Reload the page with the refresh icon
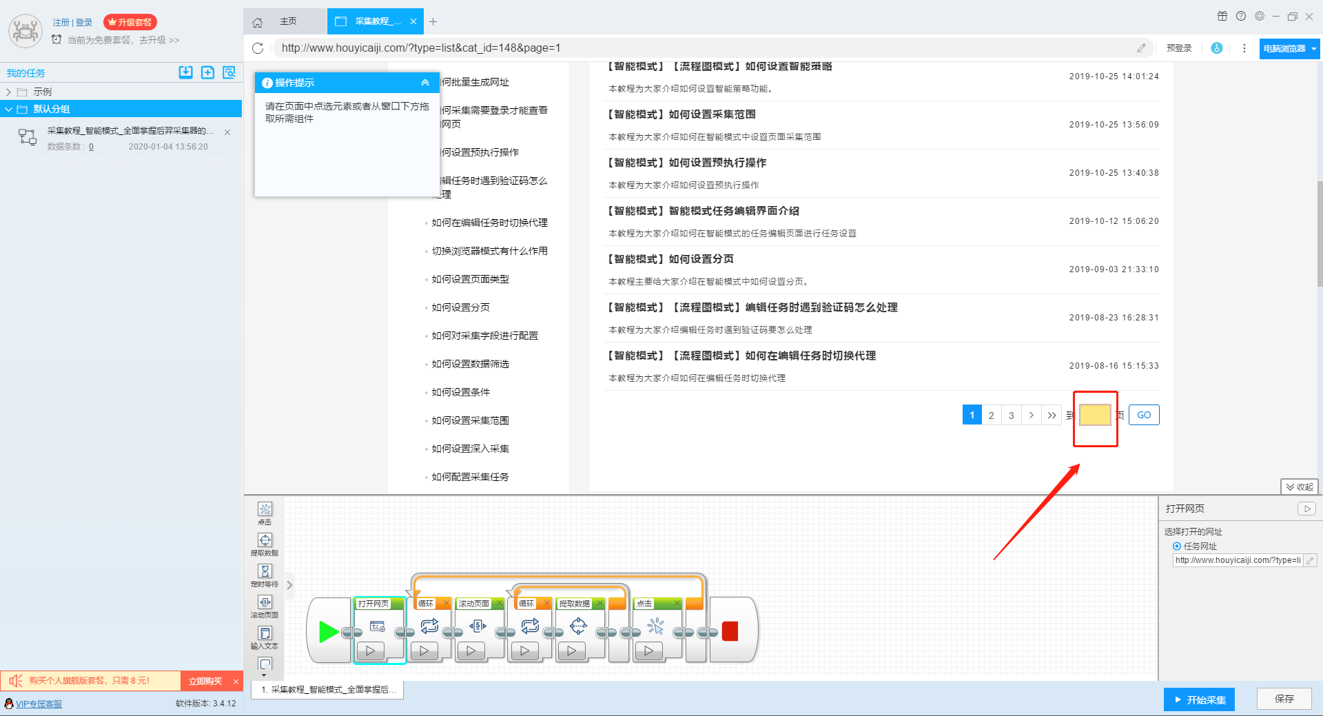This screenshot has width=1323, height=716. (258, 48)
